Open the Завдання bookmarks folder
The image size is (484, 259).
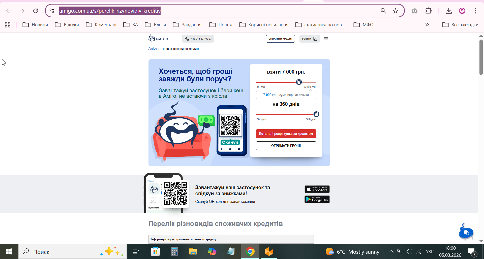tap(187, 25)
